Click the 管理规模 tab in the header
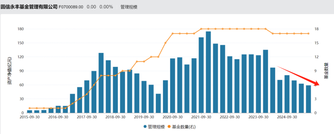The image size is (334, 134). pyautogui.click(x=129, y=7)
